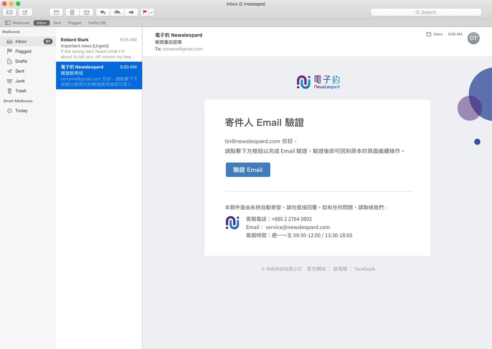Image resolution: width=492 pixels, height=349 pixels.
Task: Select the Inbox favorites tab
Action: (41, 23)
